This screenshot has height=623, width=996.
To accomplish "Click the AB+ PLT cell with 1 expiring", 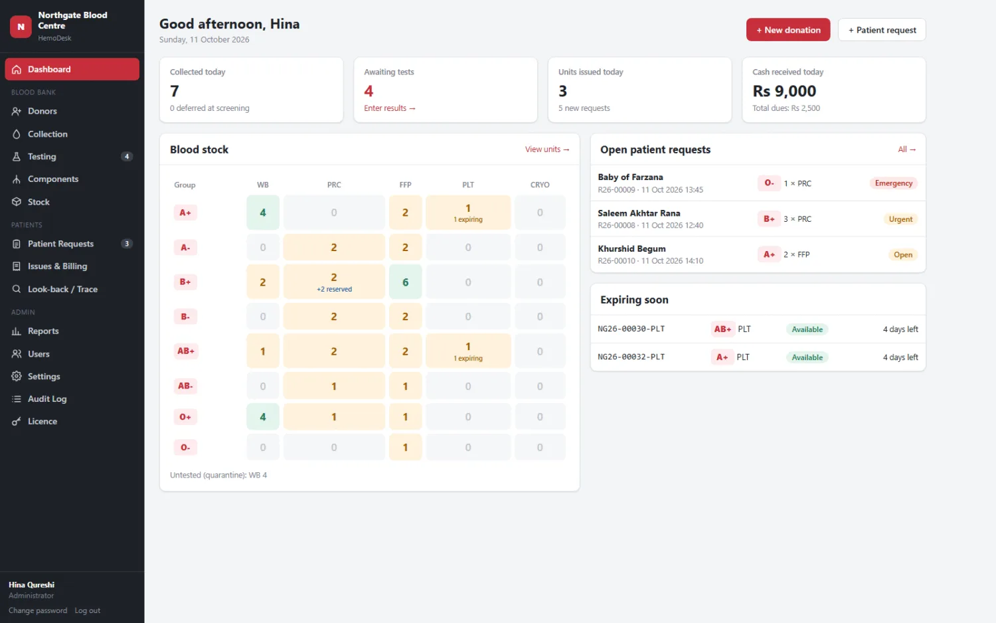I will click(468, 351).
